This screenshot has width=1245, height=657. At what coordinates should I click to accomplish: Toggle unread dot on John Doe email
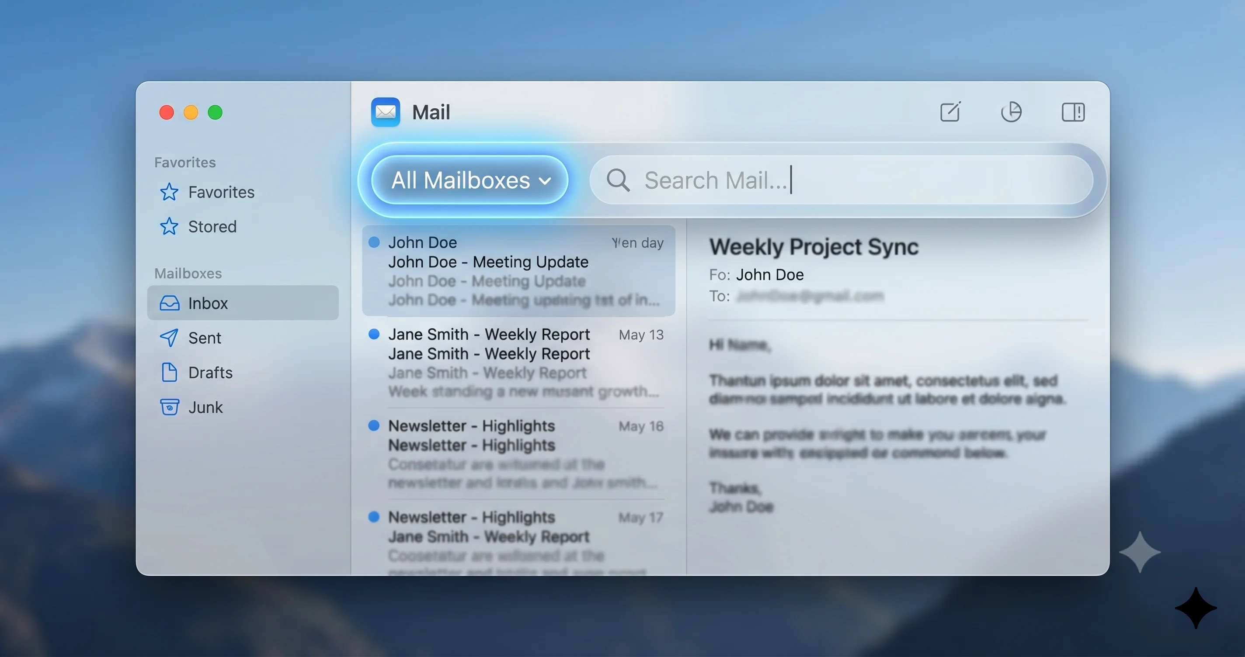[x=374, y=242]
